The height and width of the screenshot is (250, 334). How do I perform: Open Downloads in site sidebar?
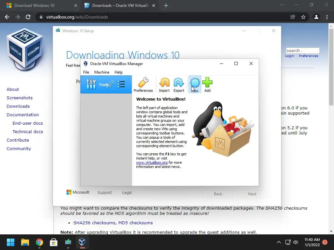click(x=18, y=106)
